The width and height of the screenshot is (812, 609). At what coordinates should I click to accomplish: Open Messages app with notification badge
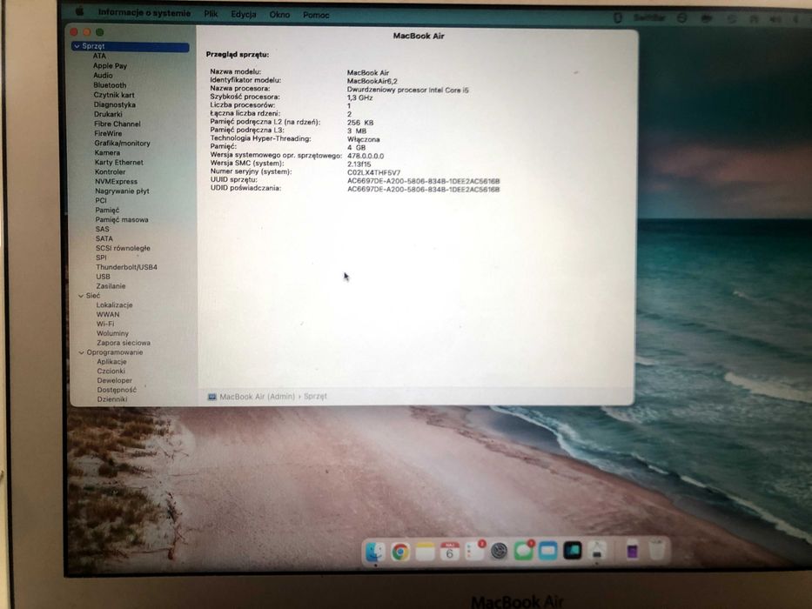coord(523,550)
